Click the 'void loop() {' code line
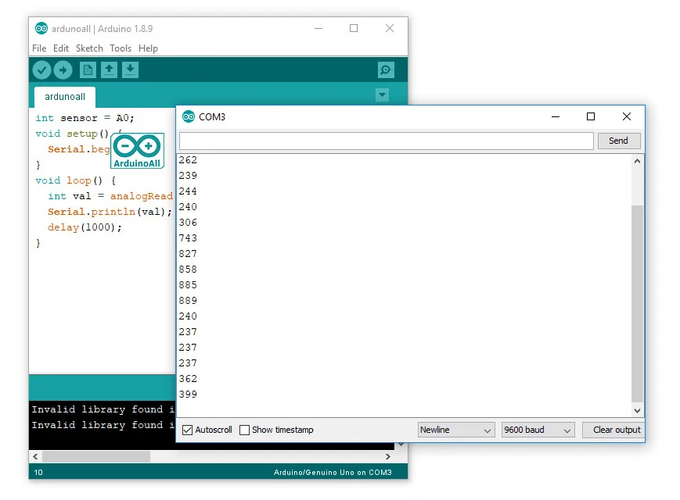Screen dimensions: 680x500 (75, 180)
